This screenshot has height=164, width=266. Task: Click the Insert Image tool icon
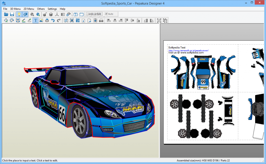[x=41, y=21]
